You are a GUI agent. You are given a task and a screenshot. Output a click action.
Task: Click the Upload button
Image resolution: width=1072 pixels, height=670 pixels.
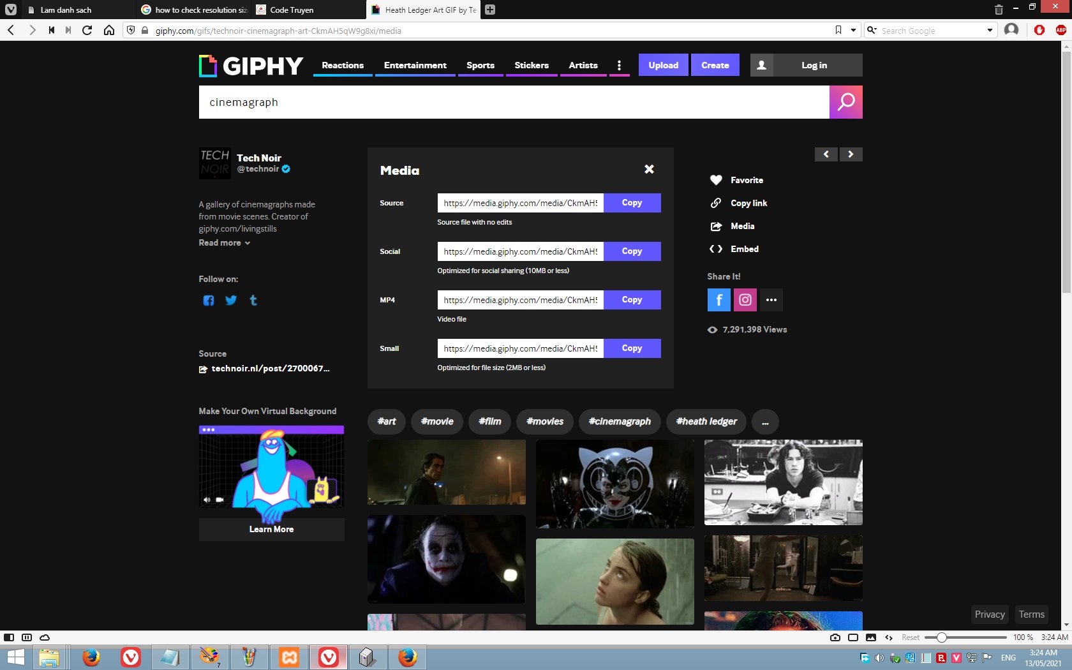click(x=664, y=65)
